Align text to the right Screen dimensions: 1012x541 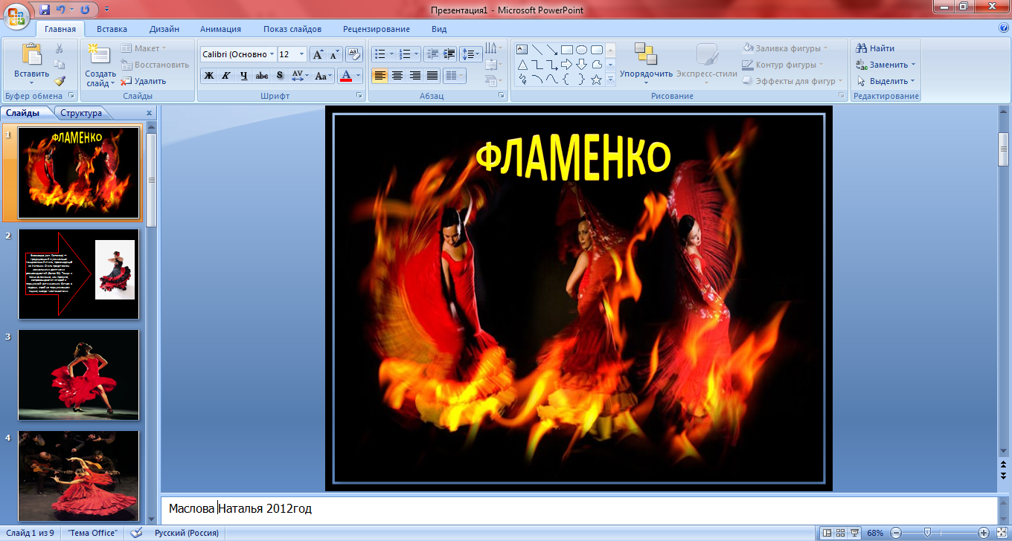[415, 76]
